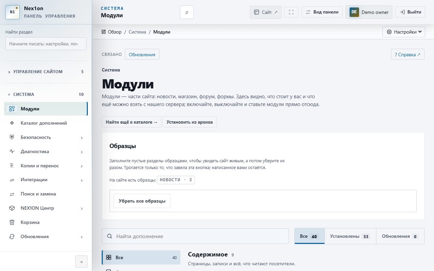Click the Безопасность shield icon
Image resolution: width=434 pixels, height=271 pixels.
pos(12,137)
